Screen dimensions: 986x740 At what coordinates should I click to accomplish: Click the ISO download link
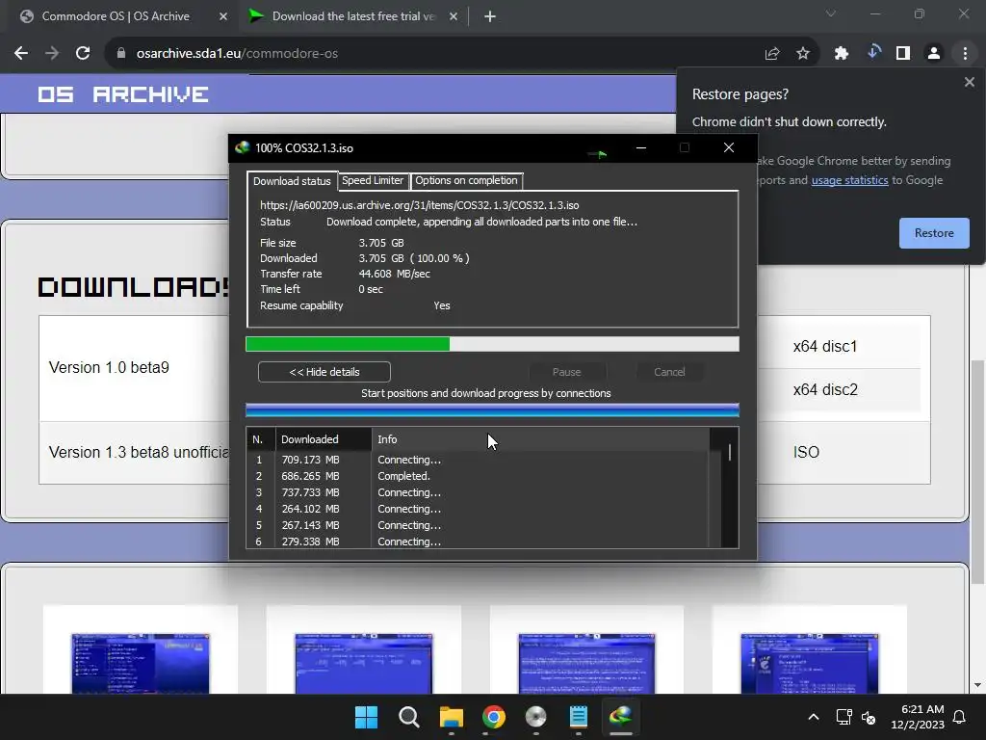(x=806, y=452)
